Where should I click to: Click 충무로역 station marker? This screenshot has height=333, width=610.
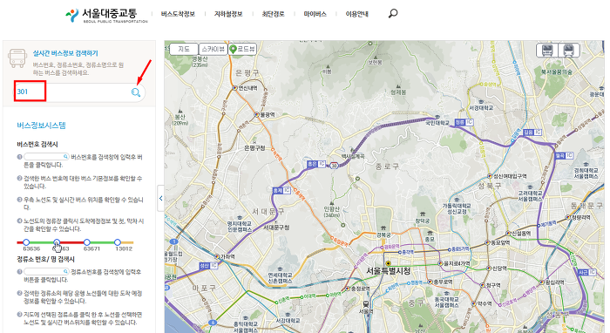(430, 282)
